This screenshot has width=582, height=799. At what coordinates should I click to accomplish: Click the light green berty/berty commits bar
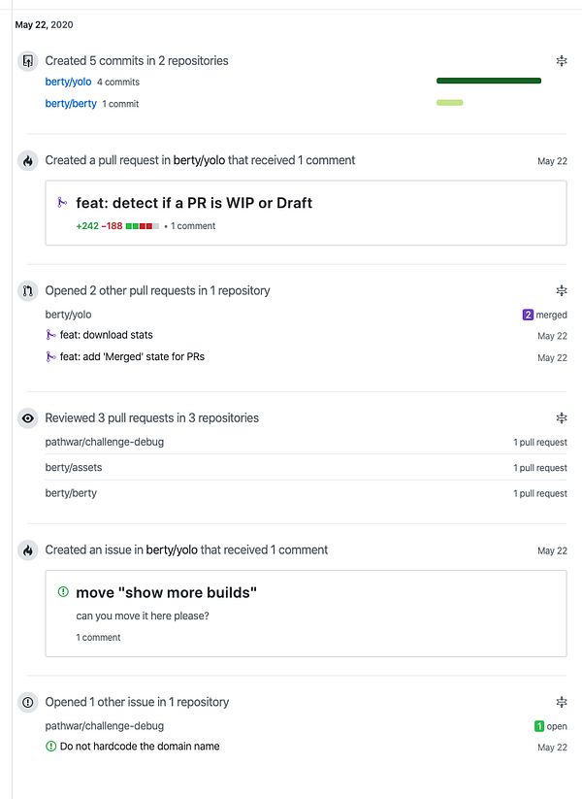(449, 102)
